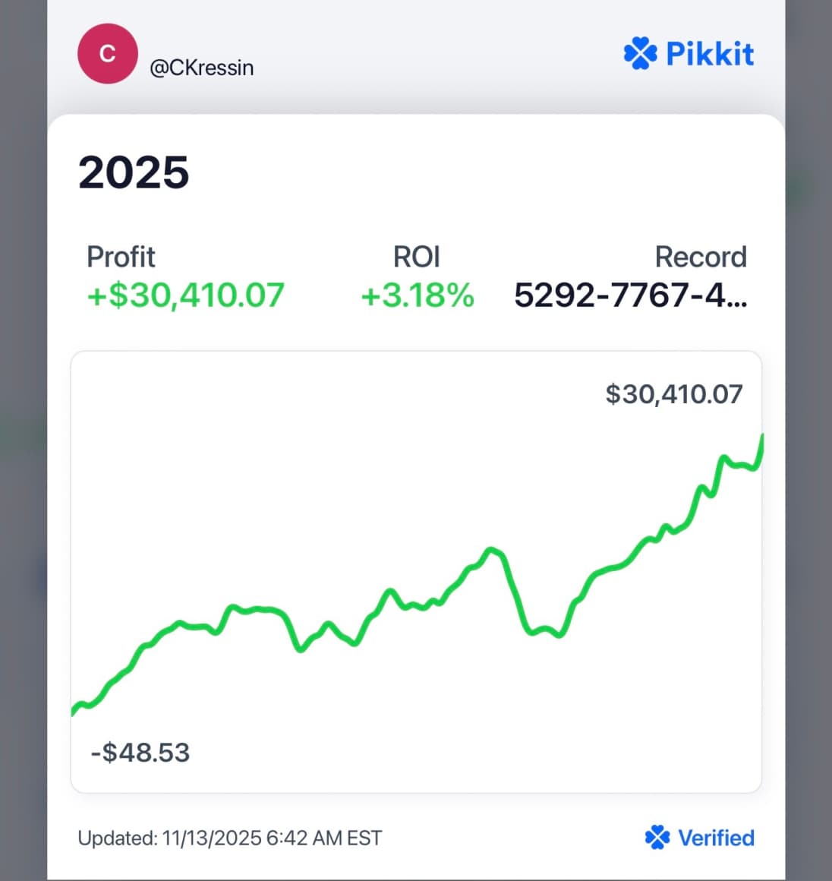Click the -$48.53 low point marker
This screenshot has height=881, width=832.
coord(140,752)
